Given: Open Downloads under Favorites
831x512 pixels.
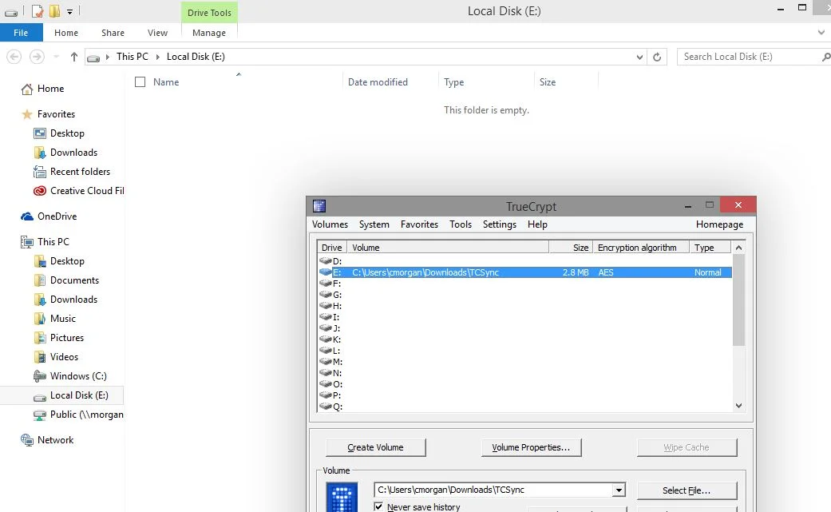Looking at the screenshot, I should point(73,153).
